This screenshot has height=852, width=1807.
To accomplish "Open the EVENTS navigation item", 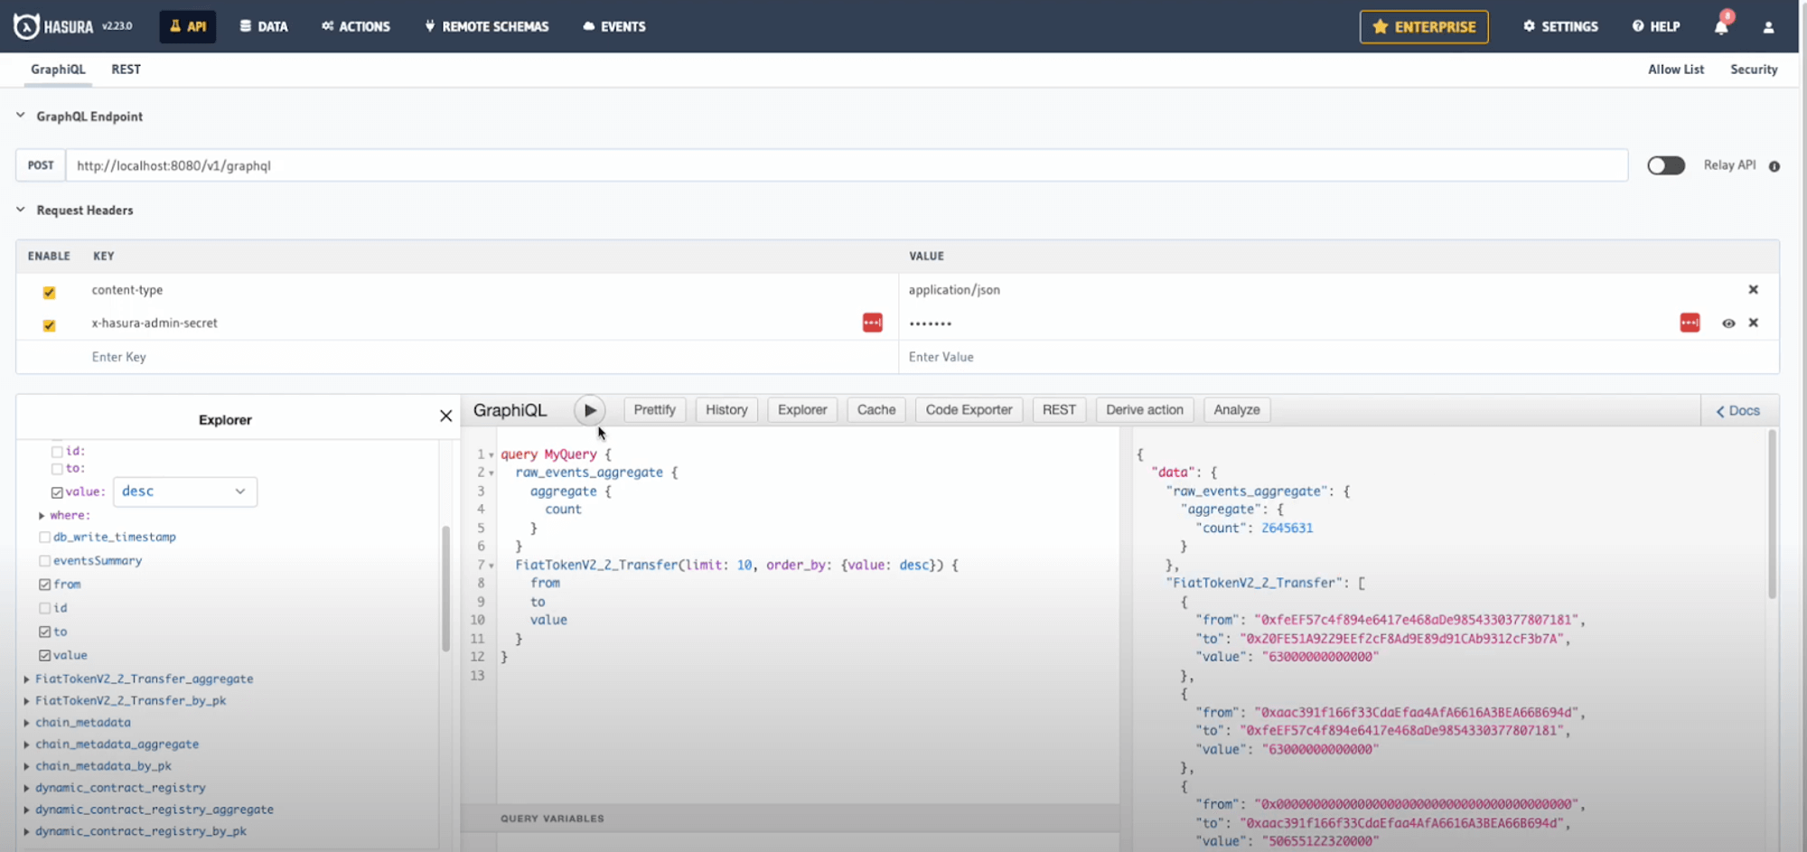I will tap(613, 26).
